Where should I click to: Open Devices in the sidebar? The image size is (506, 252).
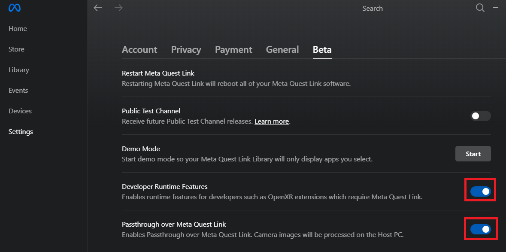pos(20,111)
